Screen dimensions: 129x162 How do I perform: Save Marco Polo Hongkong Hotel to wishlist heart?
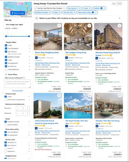pyautogui.click(x=59, y=26)
